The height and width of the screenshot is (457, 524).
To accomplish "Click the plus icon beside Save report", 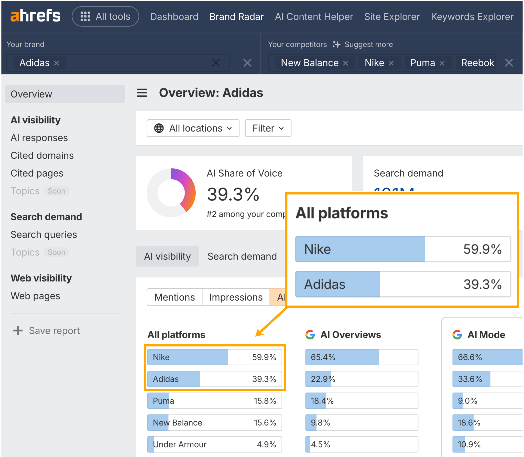I will pos(18,331).
